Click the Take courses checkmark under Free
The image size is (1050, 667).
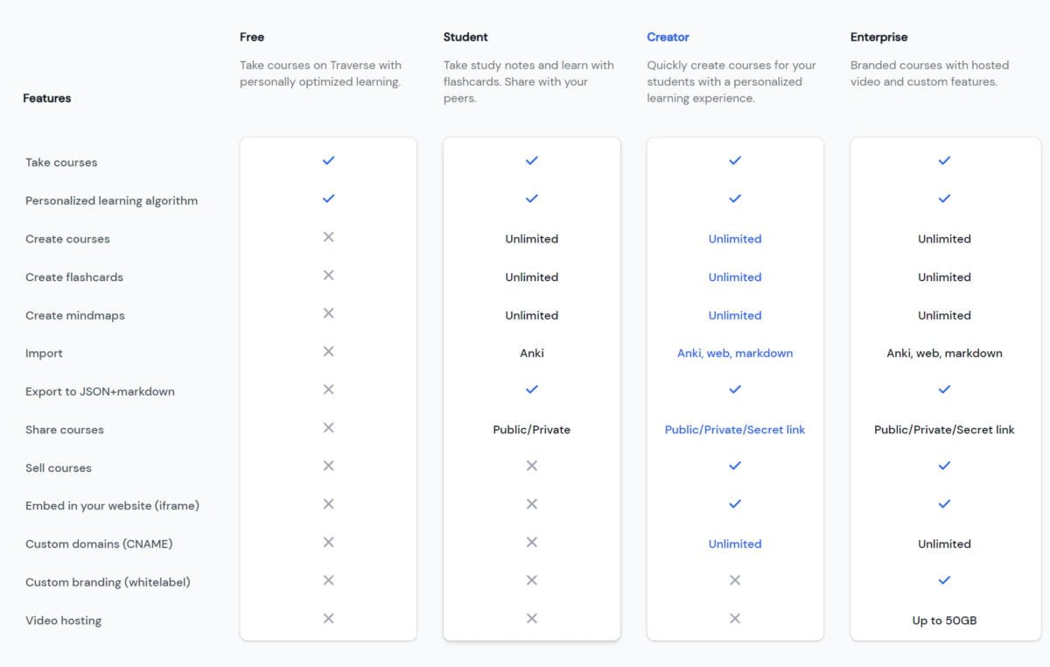tap(327, 160)
